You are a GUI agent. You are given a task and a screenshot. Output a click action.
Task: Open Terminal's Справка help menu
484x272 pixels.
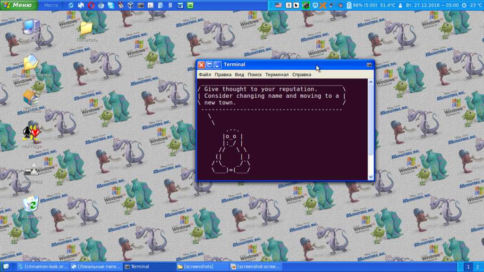(x=302, y=75)
